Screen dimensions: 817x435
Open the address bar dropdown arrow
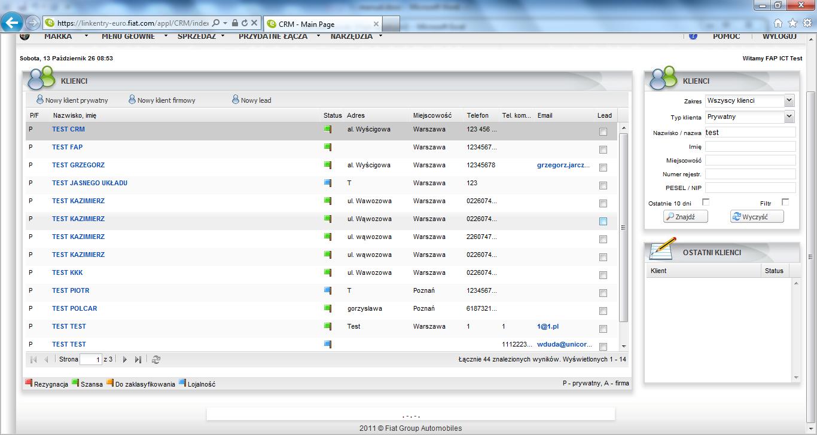pos(225,23)
